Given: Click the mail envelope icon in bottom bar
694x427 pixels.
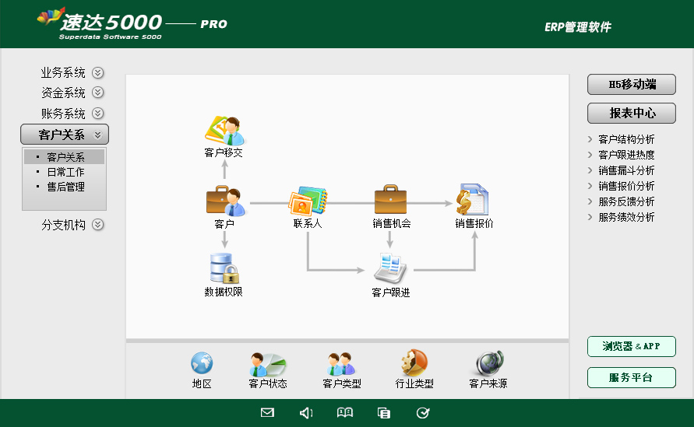Looking at the screenshot, I should (x=267, y=412).
